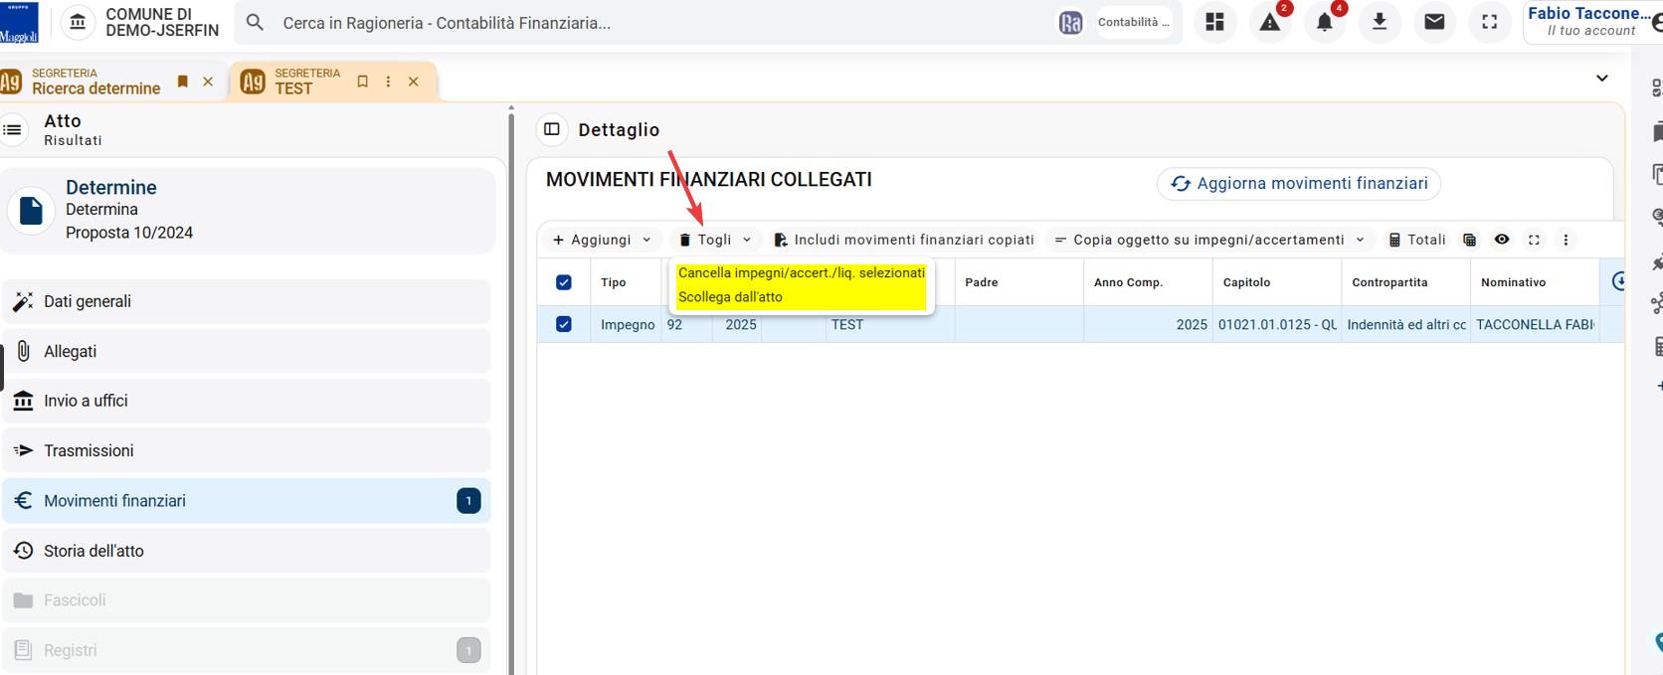
Task: Click the Ragioneria module icon in search bar
Action: tap(1070, 23)
